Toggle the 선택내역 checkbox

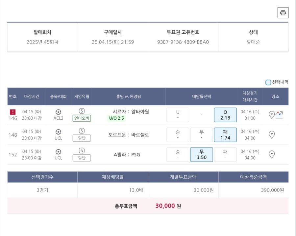tap(268, 82)
